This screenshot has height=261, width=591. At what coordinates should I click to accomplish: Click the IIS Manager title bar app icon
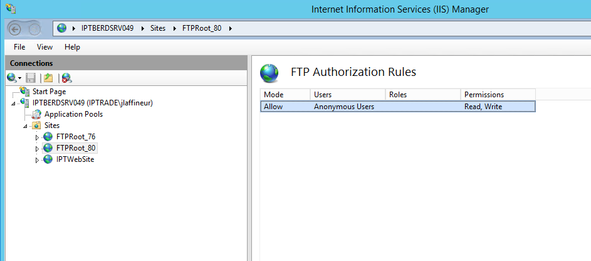tap(11, 8)
